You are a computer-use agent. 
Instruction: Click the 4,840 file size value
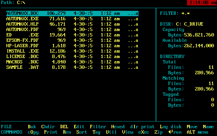click(59, 62)
